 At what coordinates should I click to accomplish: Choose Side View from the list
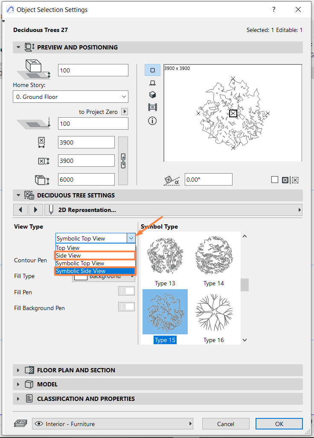pyautogui.click(x=95, y=255)
